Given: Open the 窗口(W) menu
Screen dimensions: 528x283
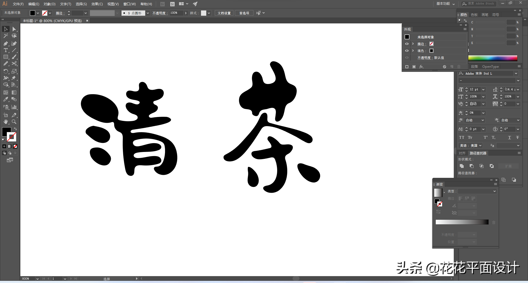Looking at the screenshot, I should [x=130, y=4].
